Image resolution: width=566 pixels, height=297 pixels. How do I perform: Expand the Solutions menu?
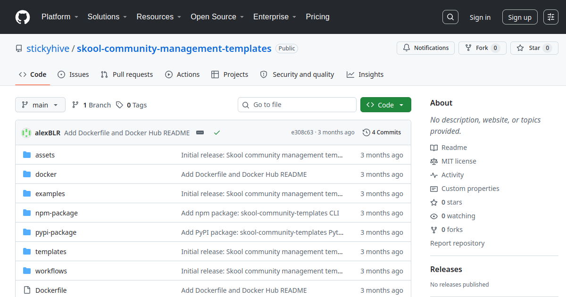(107, 16)
